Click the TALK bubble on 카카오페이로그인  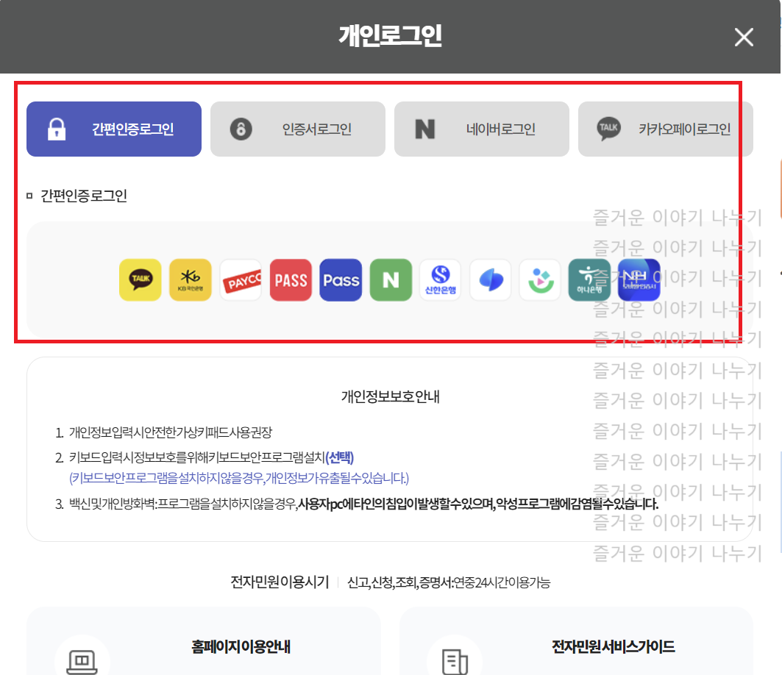pos(608,129)
